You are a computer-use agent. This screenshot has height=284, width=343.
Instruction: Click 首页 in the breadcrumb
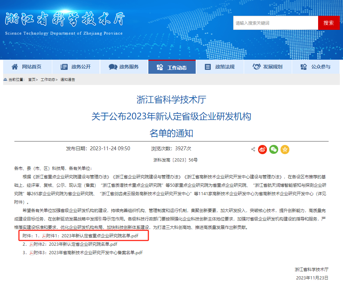pyautogui.click(x=32, y=80)
